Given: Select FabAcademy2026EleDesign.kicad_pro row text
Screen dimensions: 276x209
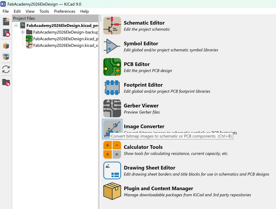Looking at the screenshot, I should [x=62, y=26].
